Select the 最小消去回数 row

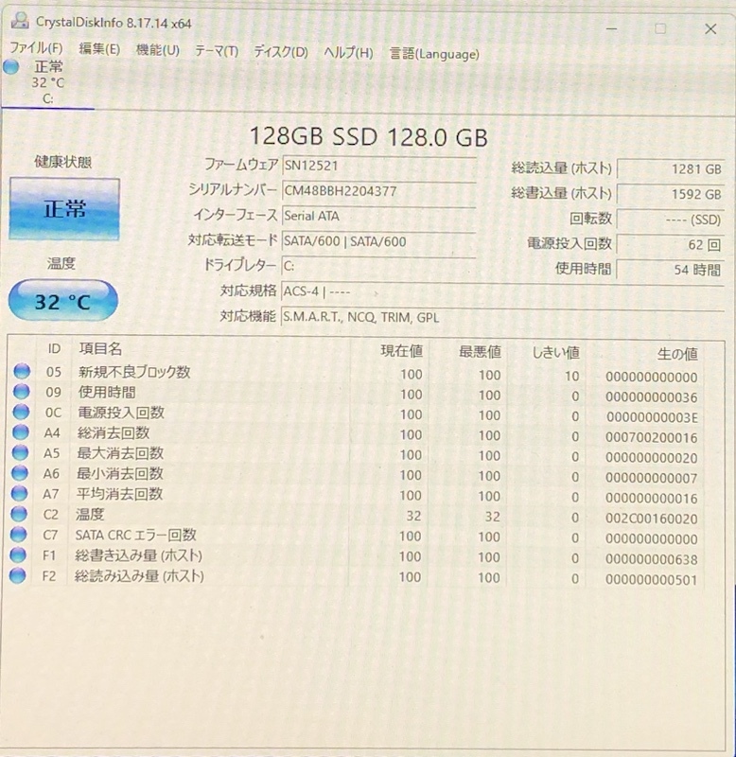[x=357, y=476]
